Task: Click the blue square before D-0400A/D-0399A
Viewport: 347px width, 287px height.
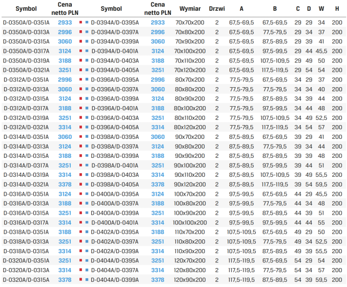Action: click(87, 213)
